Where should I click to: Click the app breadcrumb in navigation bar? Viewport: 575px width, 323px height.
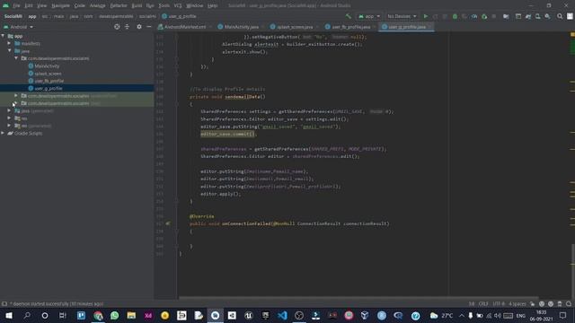coord(32,16)
